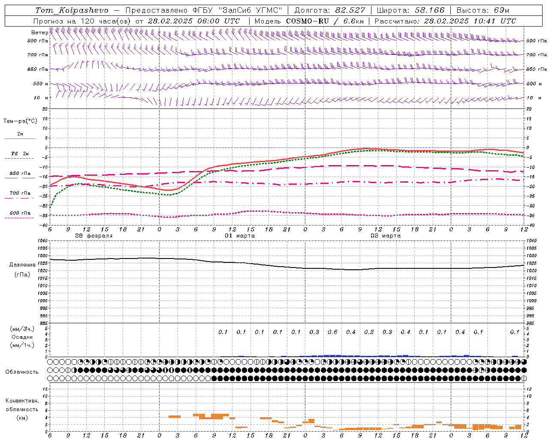Select the (км) convective cloud unit label

coord(22,418)
